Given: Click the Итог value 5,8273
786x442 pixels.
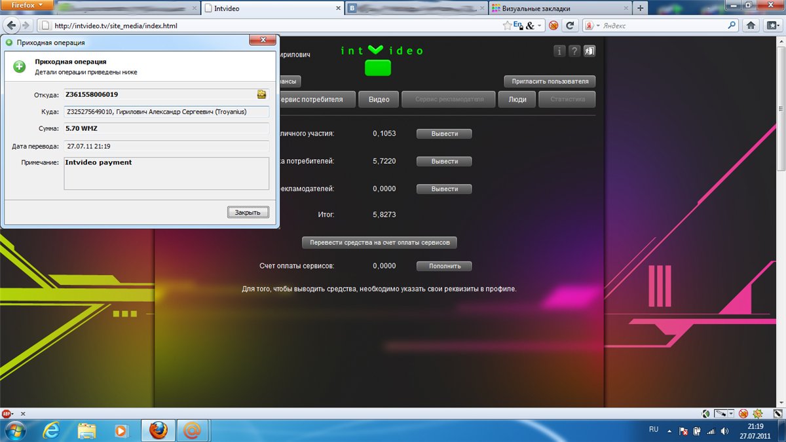Looking at the screenshot, I should click(384, 214).
